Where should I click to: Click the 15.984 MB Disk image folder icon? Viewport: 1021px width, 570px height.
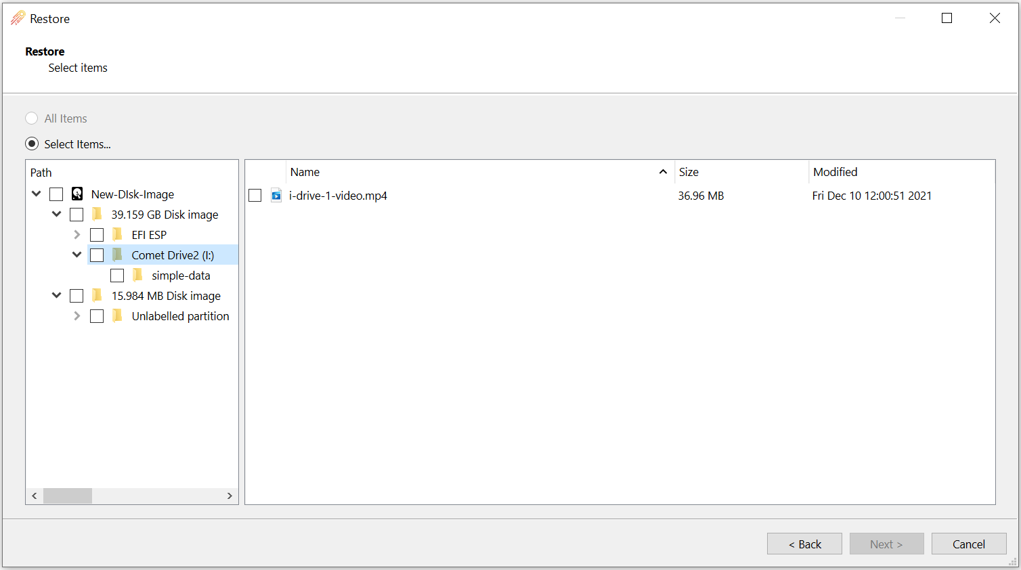[97, 296]
